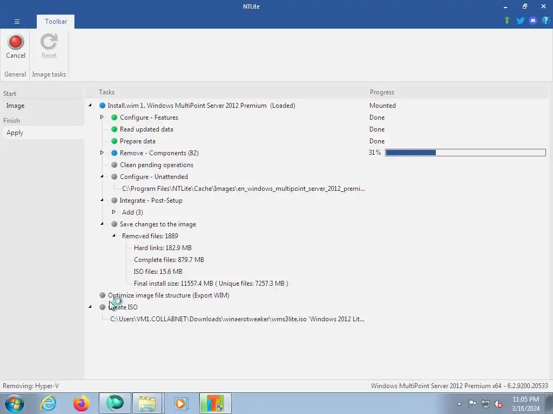Select the NTLite Cache Images path row

point(244,189)
